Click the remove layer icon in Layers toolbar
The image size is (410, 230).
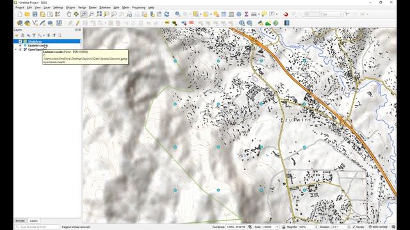tap(60, 35)
